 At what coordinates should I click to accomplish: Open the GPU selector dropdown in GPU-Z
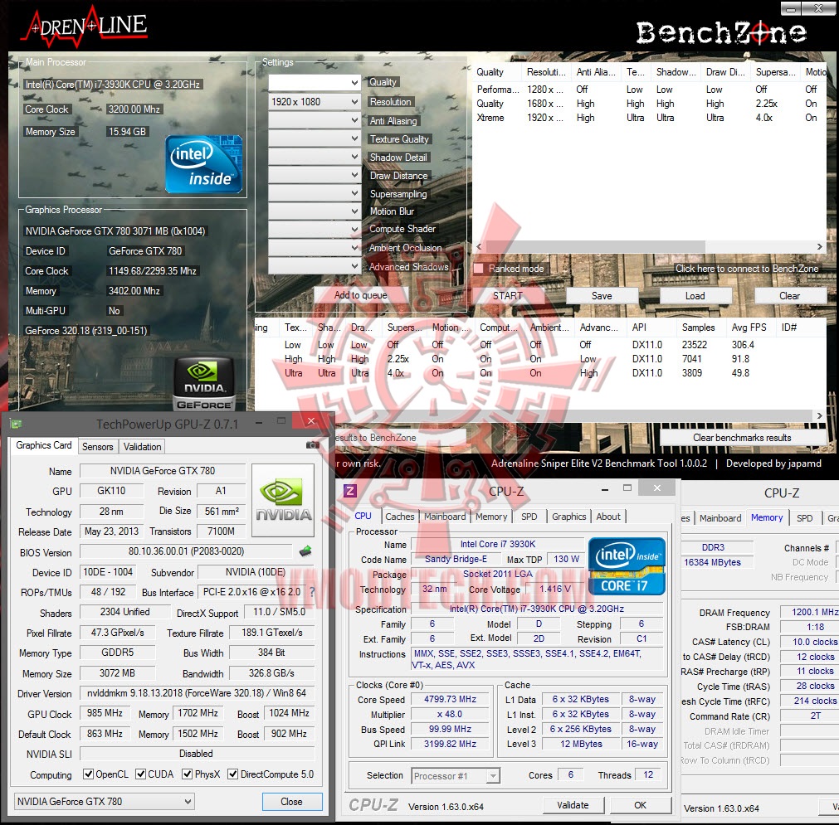[104, 802]
